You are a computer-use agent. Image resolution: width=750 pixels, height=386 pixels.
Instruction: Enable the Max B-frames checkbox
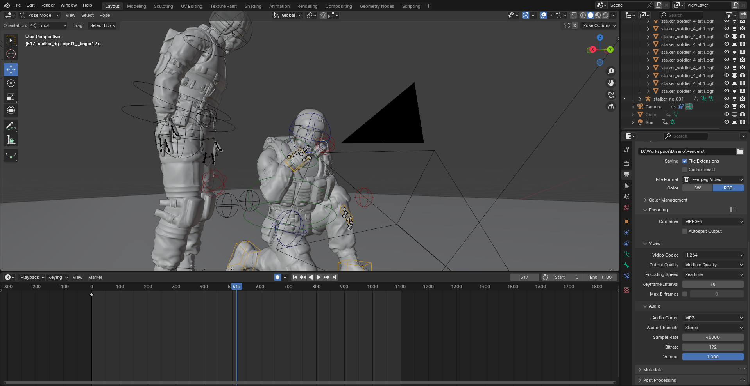pos(685,294)
